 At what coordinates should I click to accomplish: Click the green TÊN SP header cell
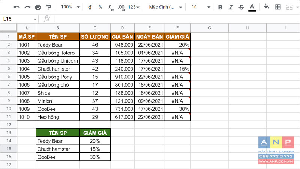tap(58, 133)
